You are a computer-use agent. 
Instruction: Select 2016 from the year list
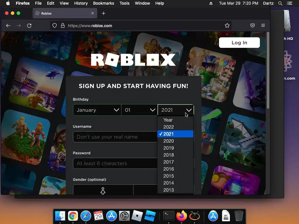(x=175, y=169)
